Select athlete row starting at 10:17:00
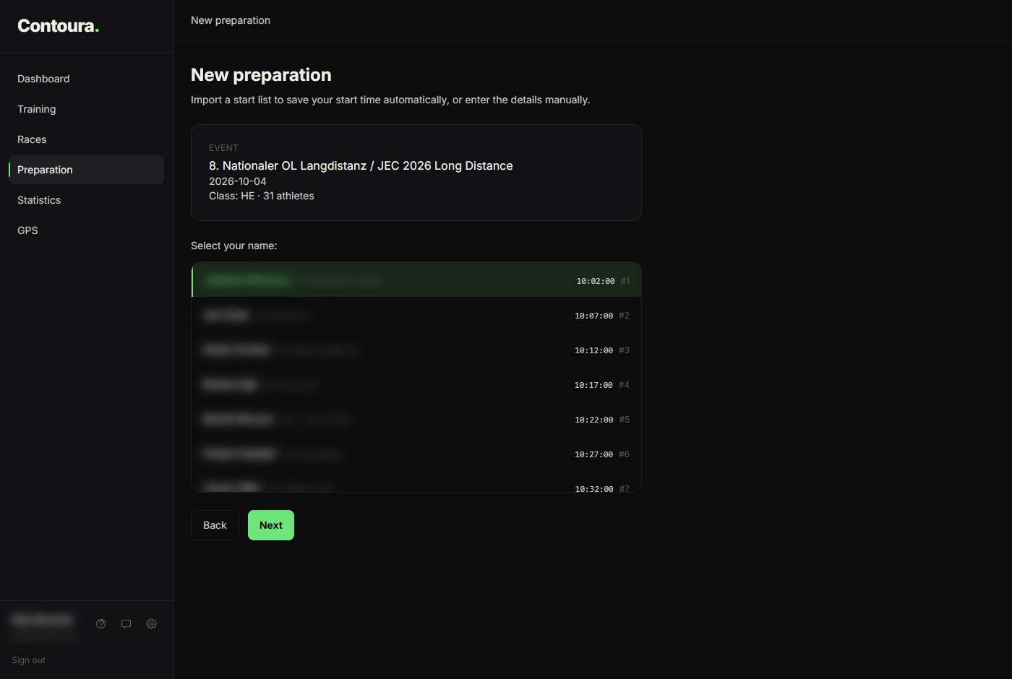The width and height of the screenshot is (1012, 679). point(416,384)
